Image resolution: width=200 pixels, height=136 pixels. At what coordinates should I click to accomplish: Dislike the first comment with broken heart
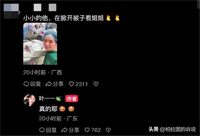coord(96,84)
